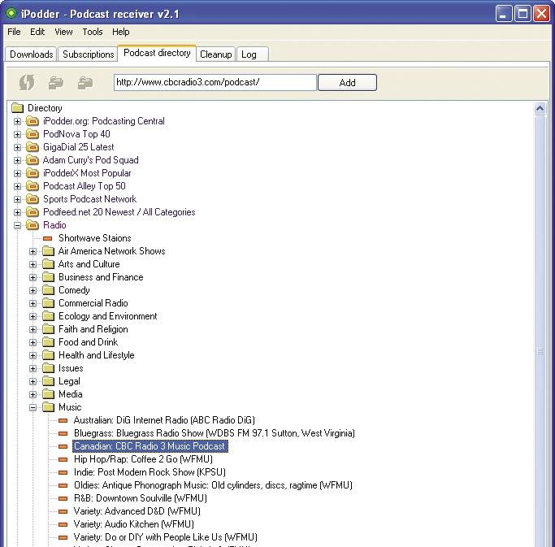This screenshot has width=555, height=547.
Task: Click the refresh directory toolbar icon
Action: tap(27, 82)
